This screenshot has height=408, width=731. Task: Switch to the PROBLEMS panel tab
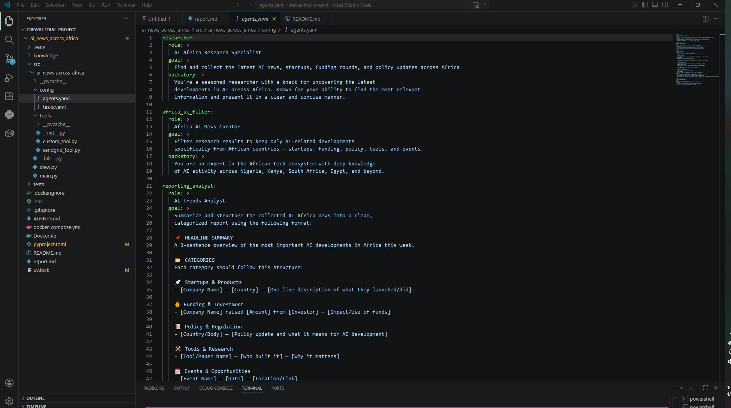point(154,388)
